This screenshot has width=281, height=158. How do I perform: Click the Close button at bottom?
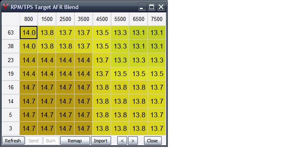[x=153, y=141]
